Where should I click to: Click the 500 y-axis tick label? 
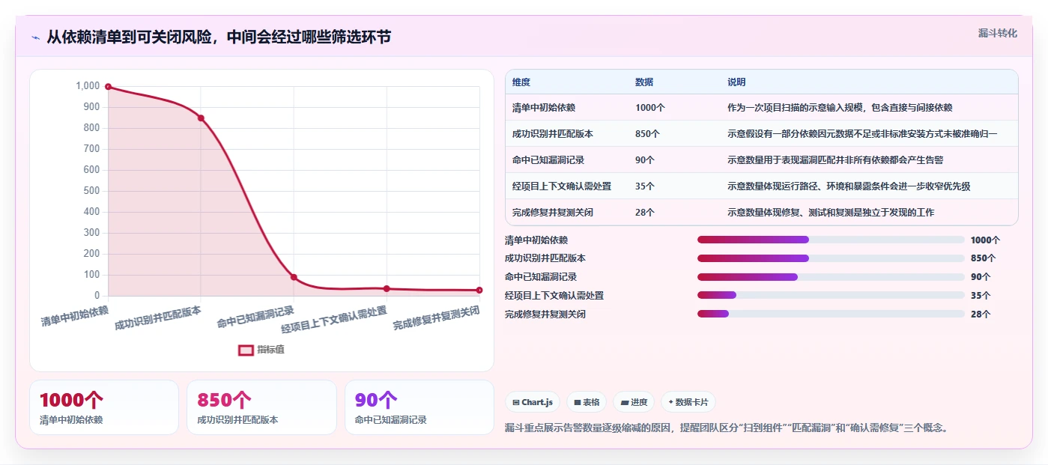(x=91, y=191)
